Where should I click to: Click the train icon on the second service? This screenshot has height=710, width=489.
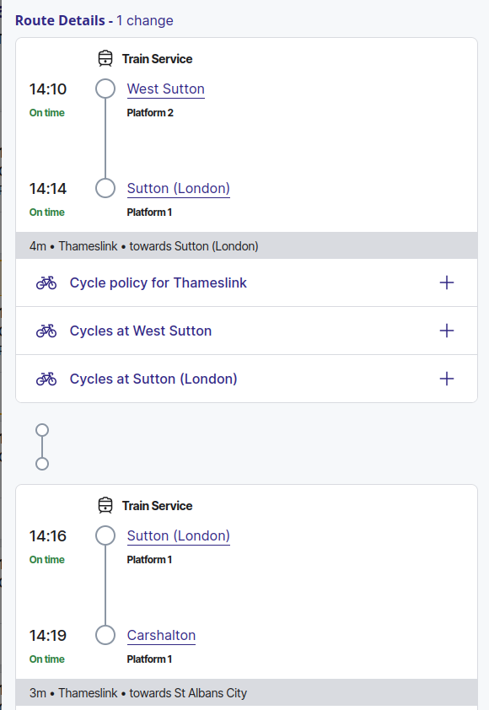105,505
